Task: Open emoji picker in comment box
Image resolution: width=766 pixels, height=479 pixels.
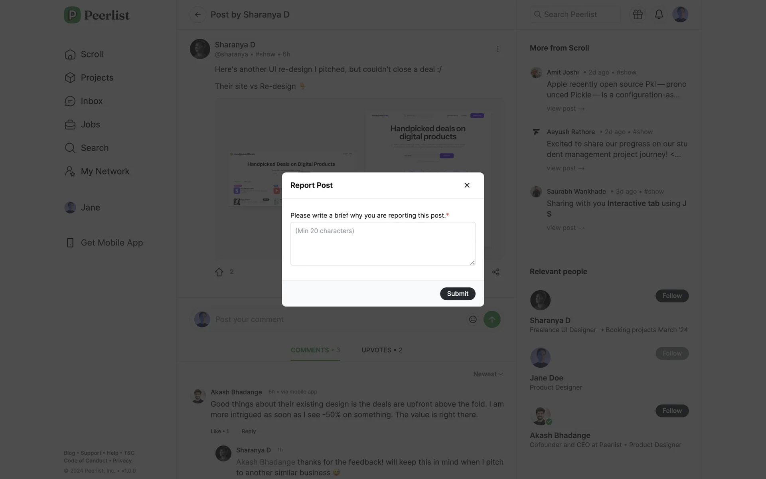Action: click(473, 319)
